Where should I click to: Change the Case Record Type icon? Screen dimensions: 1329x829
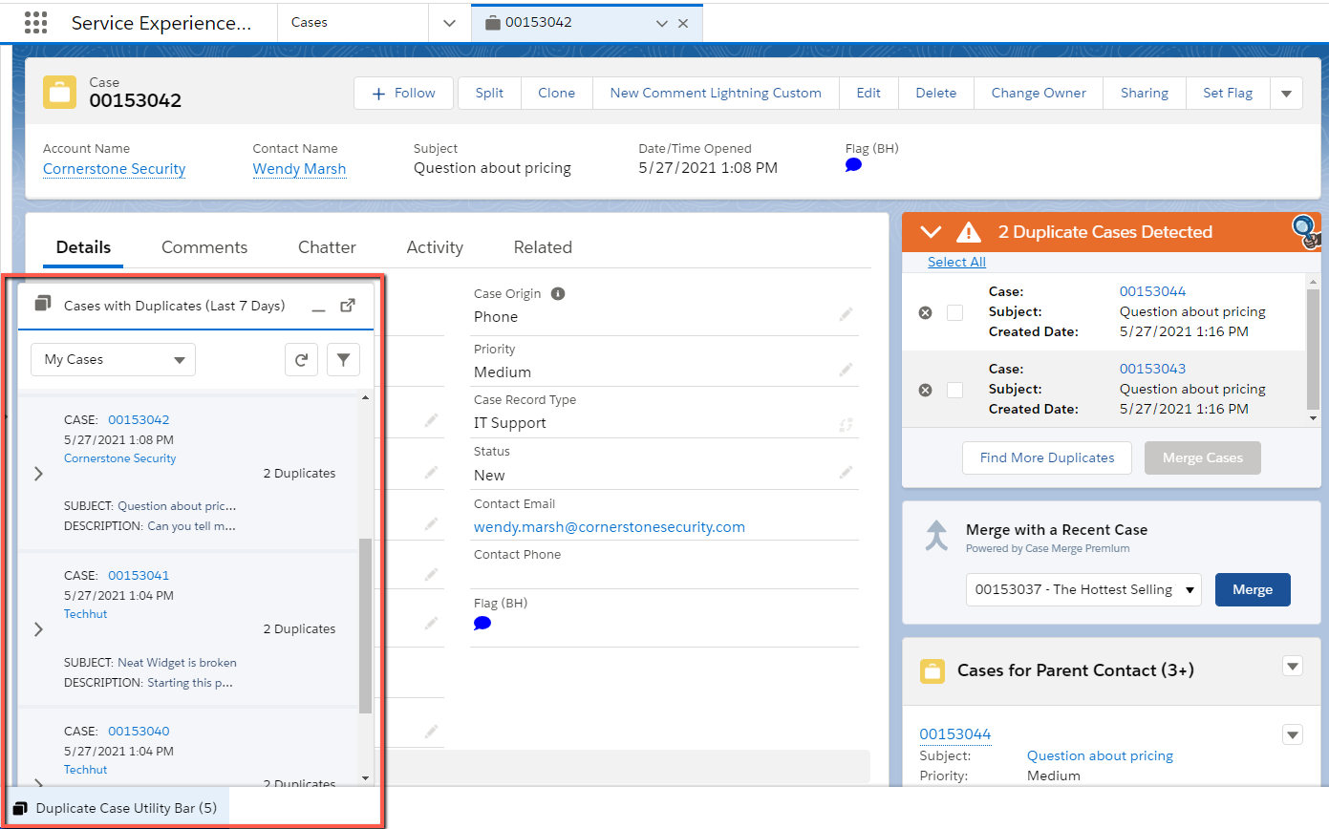[846, 425]
